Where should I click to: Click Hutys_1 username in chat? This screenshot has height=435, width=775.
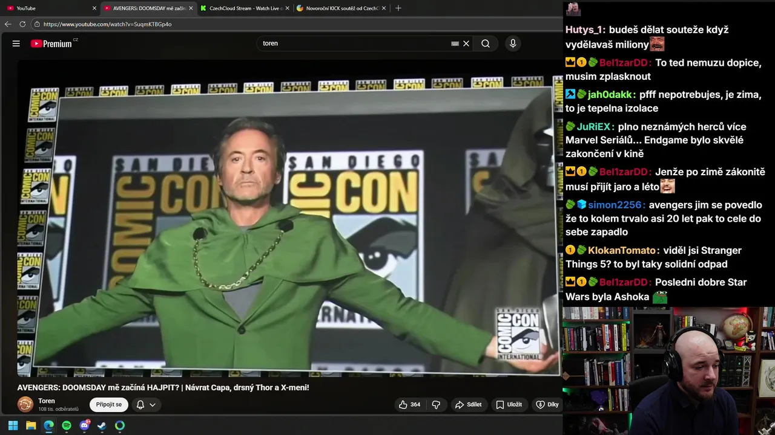[584, 30]
